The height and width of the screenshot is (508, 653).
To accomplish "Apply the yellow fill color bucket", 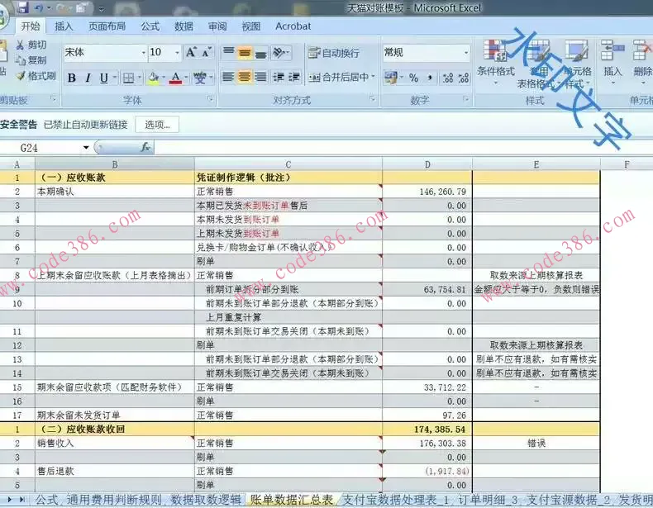I will [153, 78].
